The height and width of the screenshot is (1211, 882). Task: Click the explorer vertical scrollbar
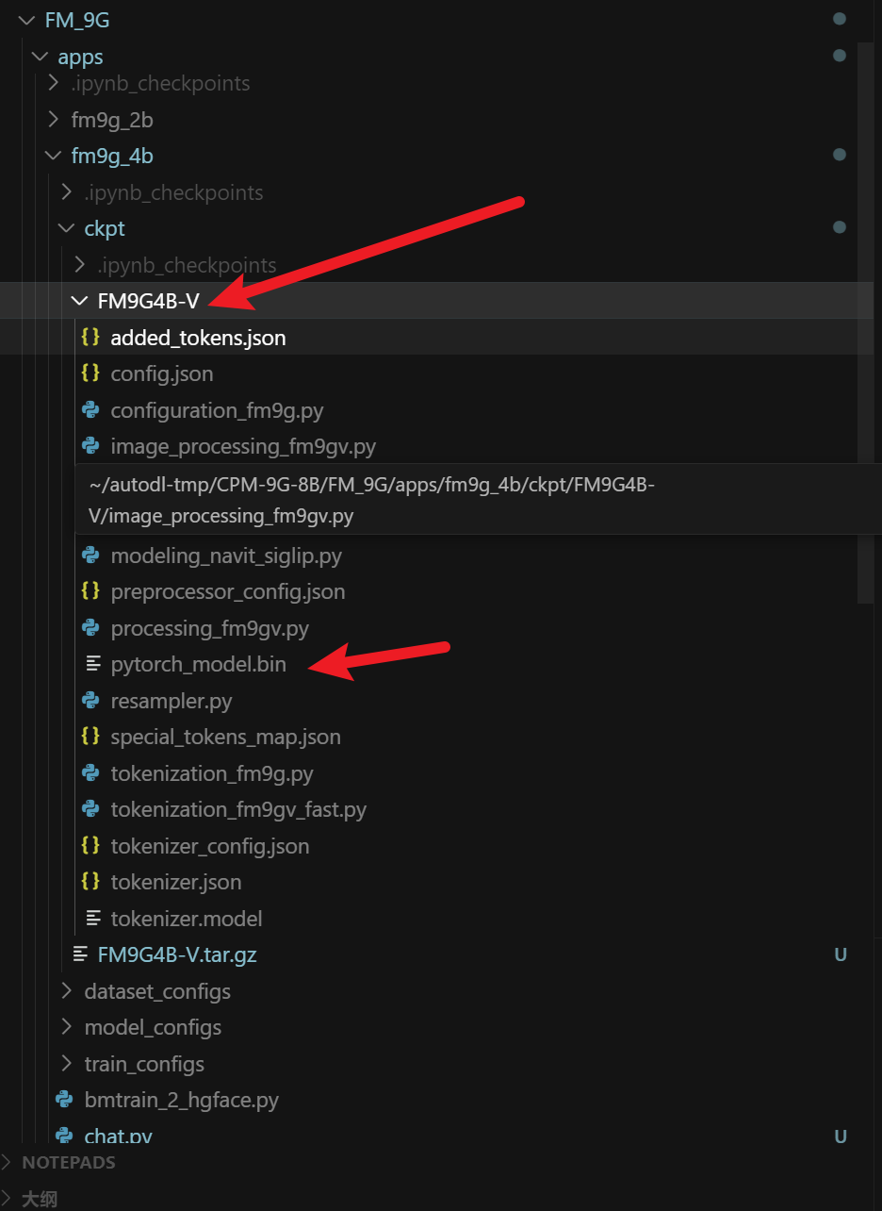(867, 321)
